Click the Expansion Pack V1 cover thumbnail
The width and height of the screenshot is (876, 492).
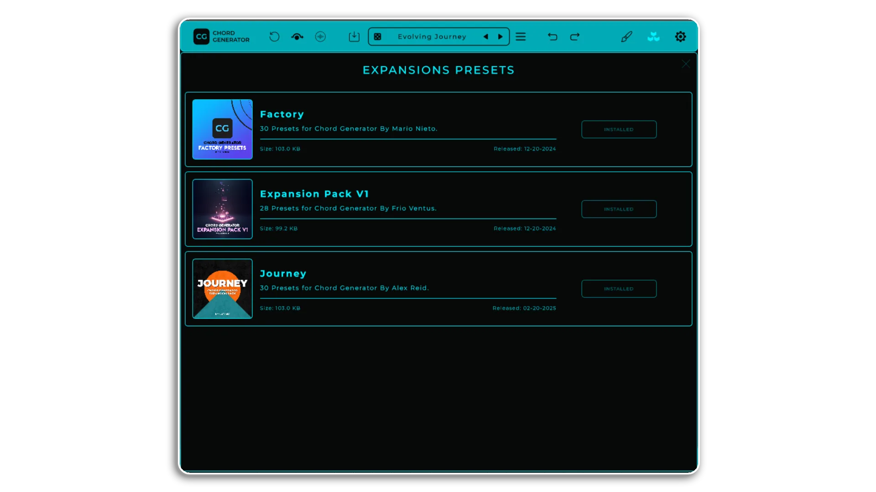point(222,209)
